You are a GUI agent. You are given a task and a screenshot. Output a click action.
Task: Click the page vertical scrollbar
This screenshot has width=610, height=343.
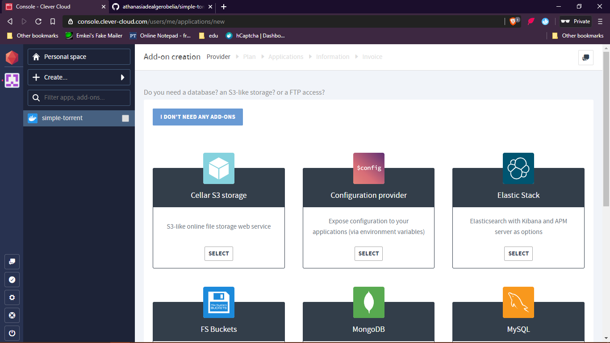[x=606, y=134]
